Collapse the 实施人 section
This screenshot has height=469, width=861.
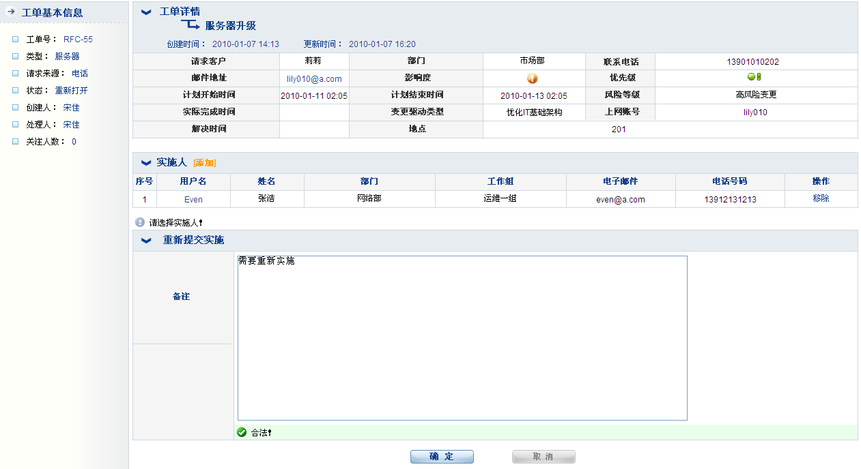tap(146, 162)
